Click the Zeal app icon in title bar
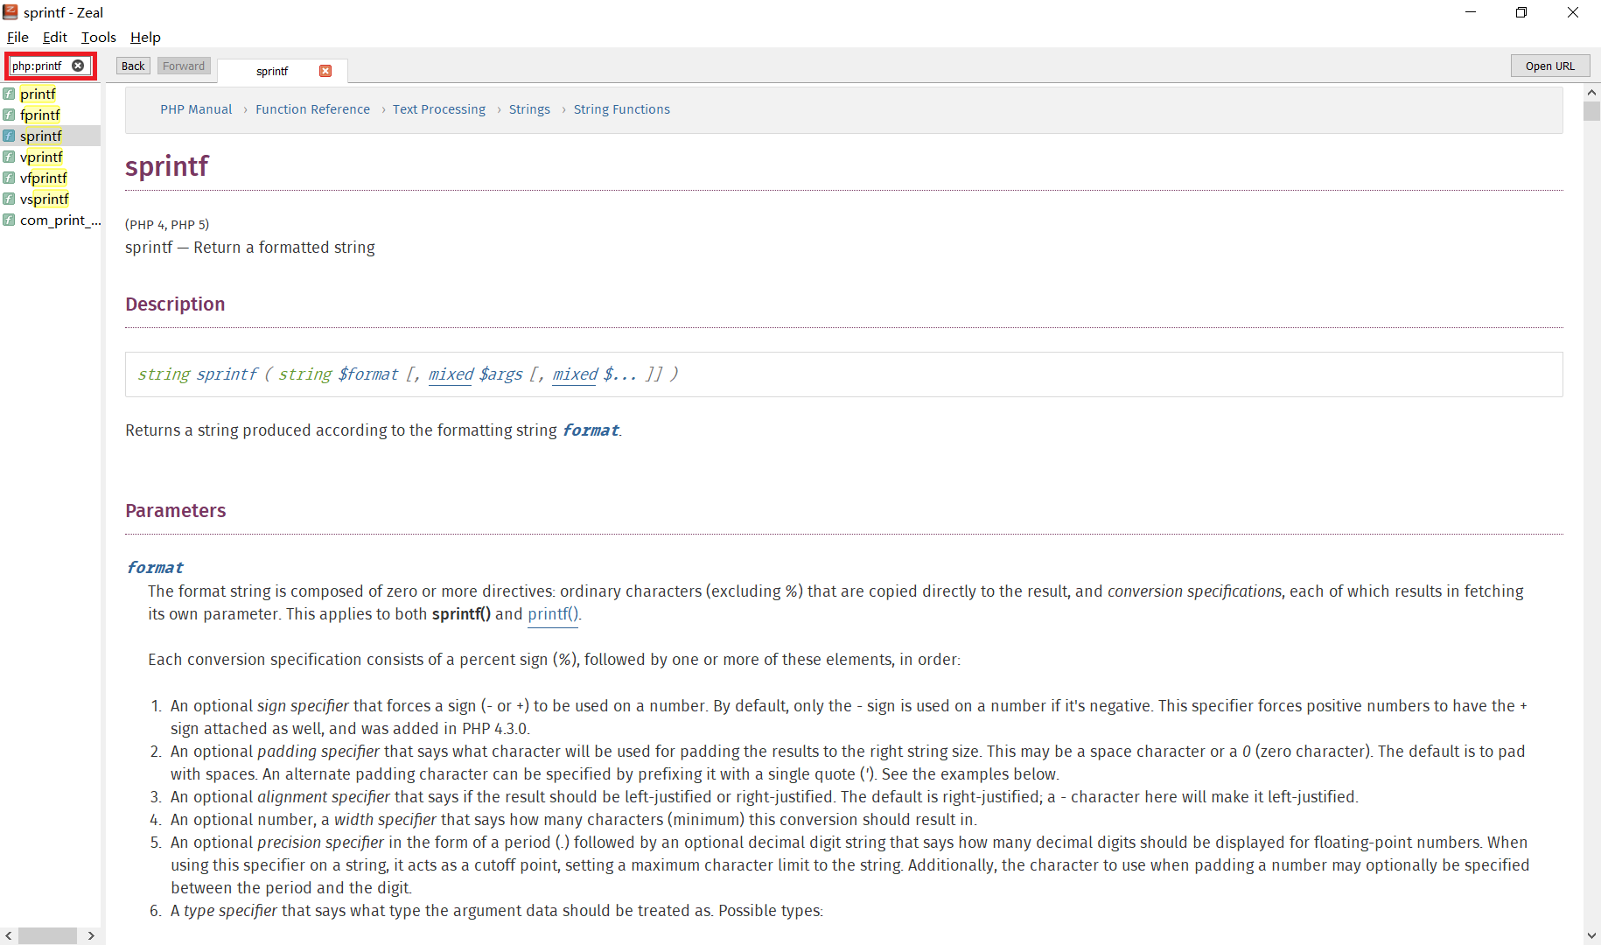The width and height of the screenshot is (1601, 945). click(10, 12)
